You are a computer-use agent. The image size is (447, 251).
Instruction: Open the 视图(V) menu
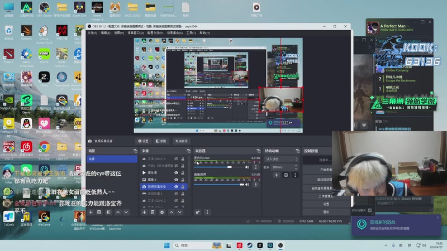click(x=119, y=33)
